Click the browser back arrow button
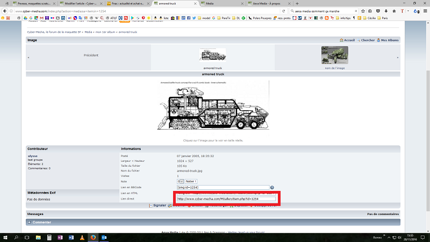 (x=5, y=11)
